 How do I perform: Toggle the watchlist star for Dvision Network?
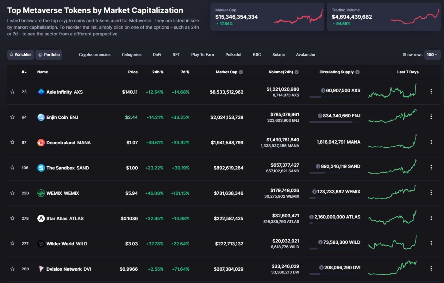click(12, 269)
